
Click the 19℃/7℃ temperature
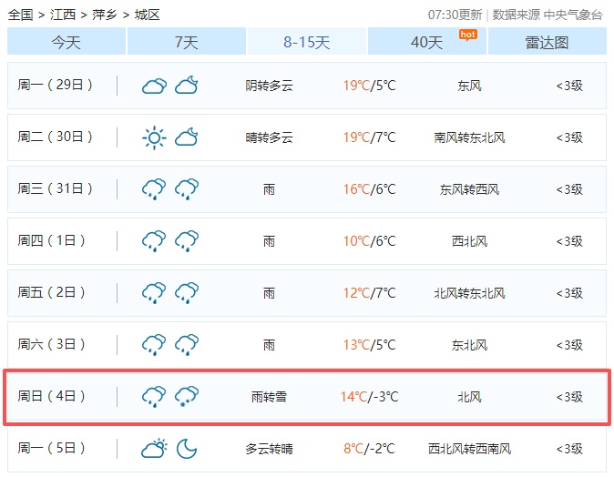click(x=369, y=137)
